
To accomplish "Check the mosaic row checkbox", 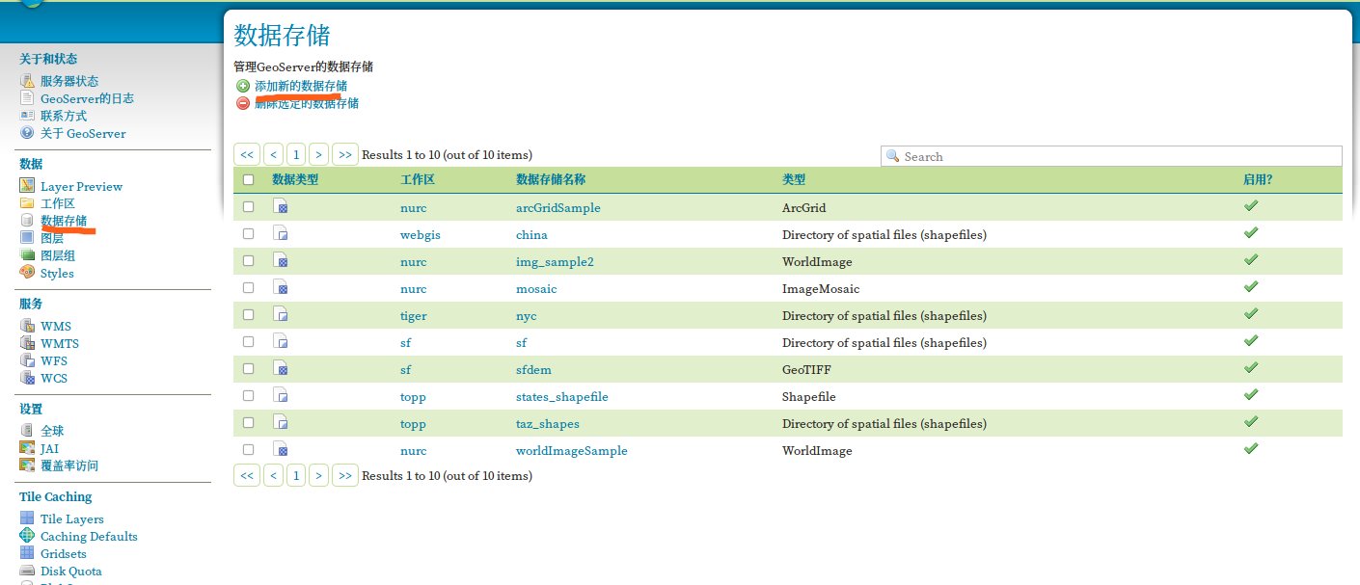I will pos(249,287).
